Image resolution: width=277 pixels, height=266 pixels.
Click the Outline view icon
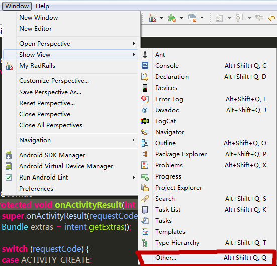pos(145,143)
